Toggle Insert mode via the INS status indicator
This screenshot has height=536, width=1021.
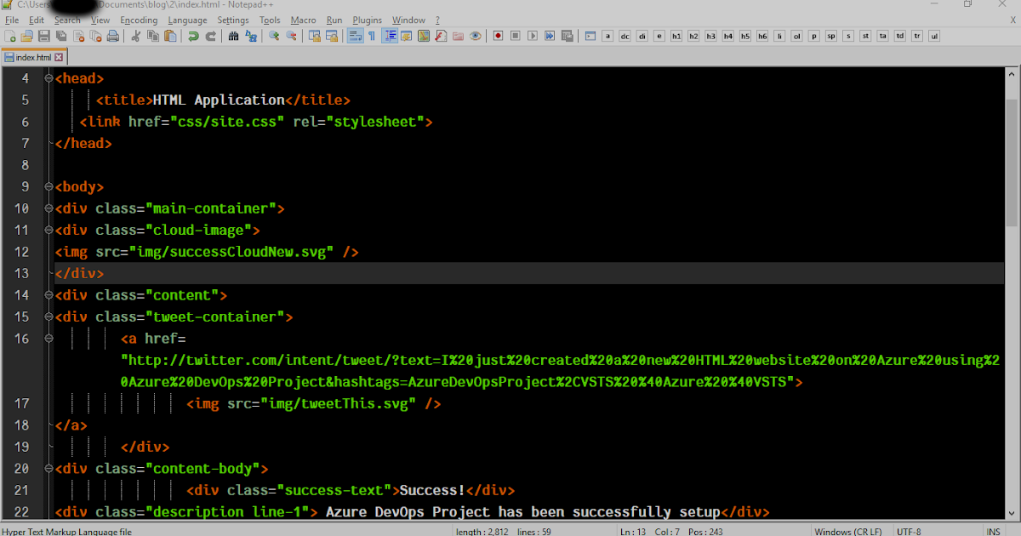click(992, 530)
